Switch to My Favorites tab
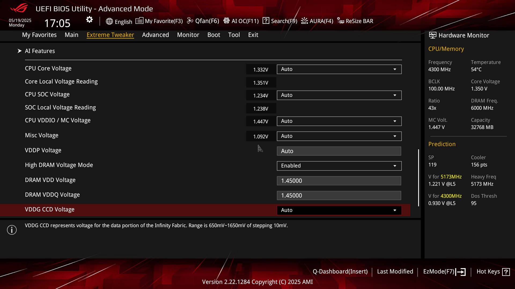 click(39, 35)
